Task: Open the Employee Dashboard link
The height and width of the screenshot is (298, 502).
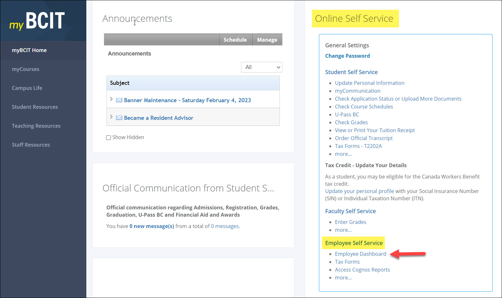Action: tap(360, 254)
